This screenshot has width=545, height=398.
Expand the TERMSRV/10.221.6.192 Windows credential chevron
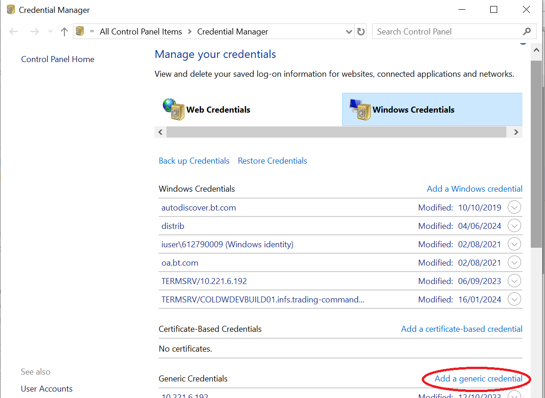click(x=514, y=281)
